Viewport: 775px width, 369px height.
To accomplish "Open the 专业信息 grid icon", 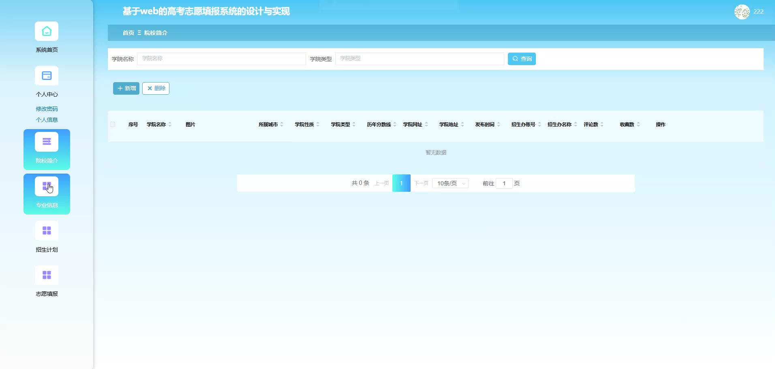I will click(47, 187).
